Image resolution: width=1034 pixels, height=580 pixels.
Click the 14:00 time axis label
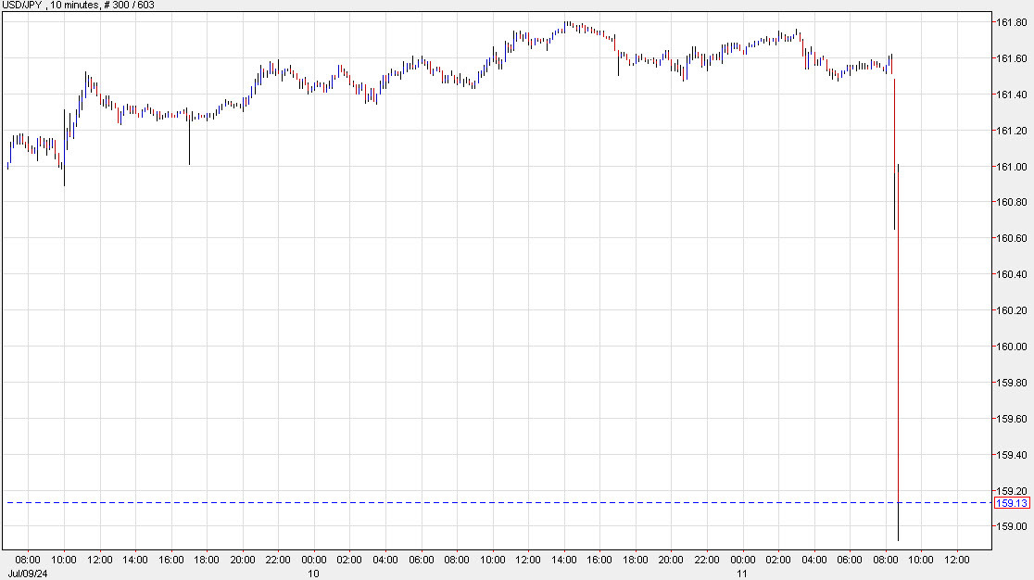tap(135, 560)
